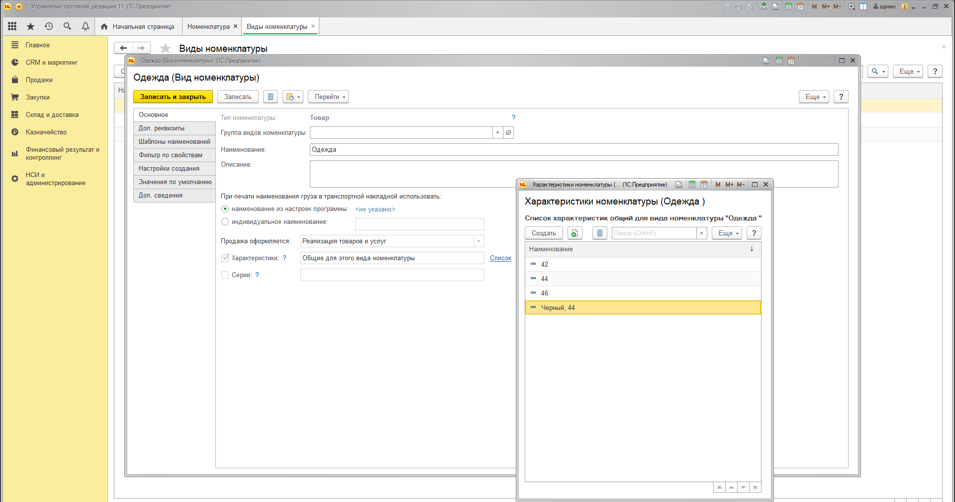Add Виды номенклатуры page to favorites star
This screenshot has width=955, height=502.
[166, 48]
